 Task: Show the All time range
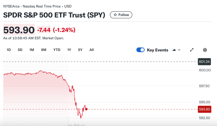point(92,50)
